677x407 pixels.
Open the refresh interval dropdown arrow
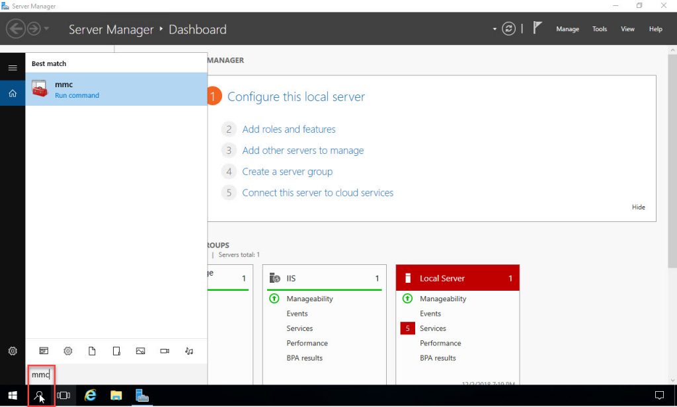pos(493,28)
